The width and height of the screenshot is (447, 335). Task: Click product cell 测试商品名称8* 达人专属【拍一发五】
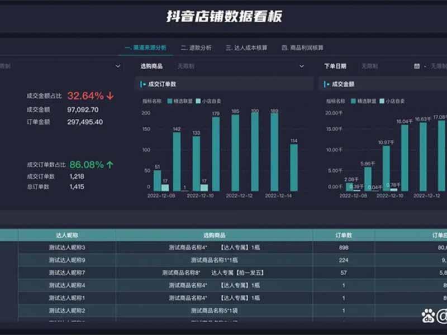pyautogui.click(x=213, y=272)
